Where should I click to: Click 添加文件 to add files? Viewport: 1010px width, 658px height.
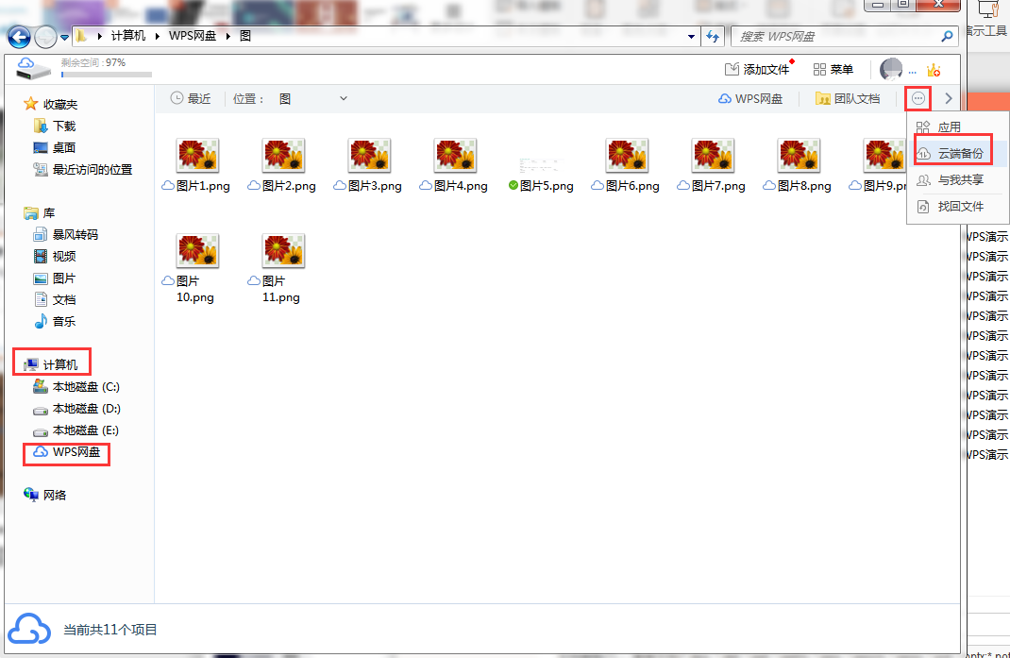[x=757, y=69]
